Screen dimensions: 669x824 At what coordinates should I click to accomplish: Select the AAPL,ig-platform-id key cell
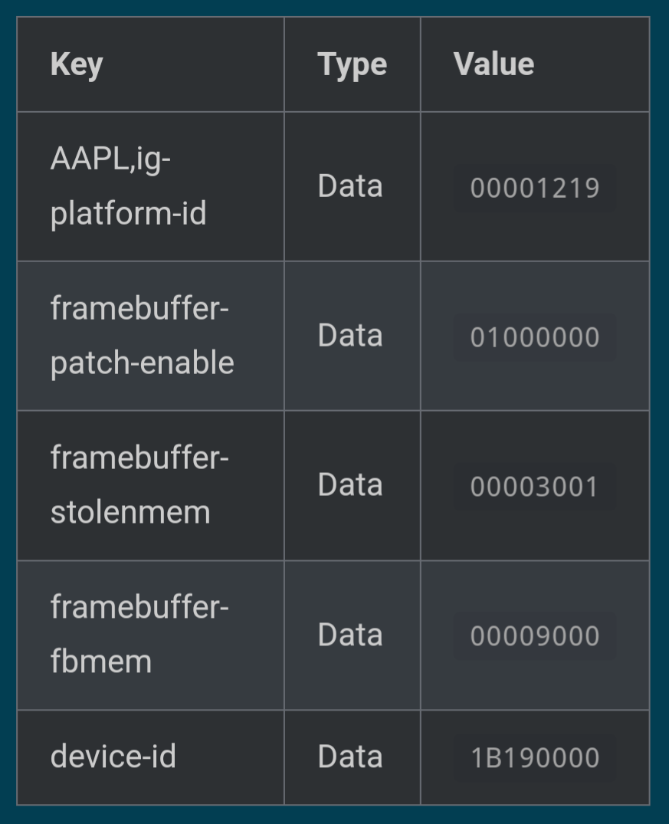pyautogui.click(x=128, y=186)
